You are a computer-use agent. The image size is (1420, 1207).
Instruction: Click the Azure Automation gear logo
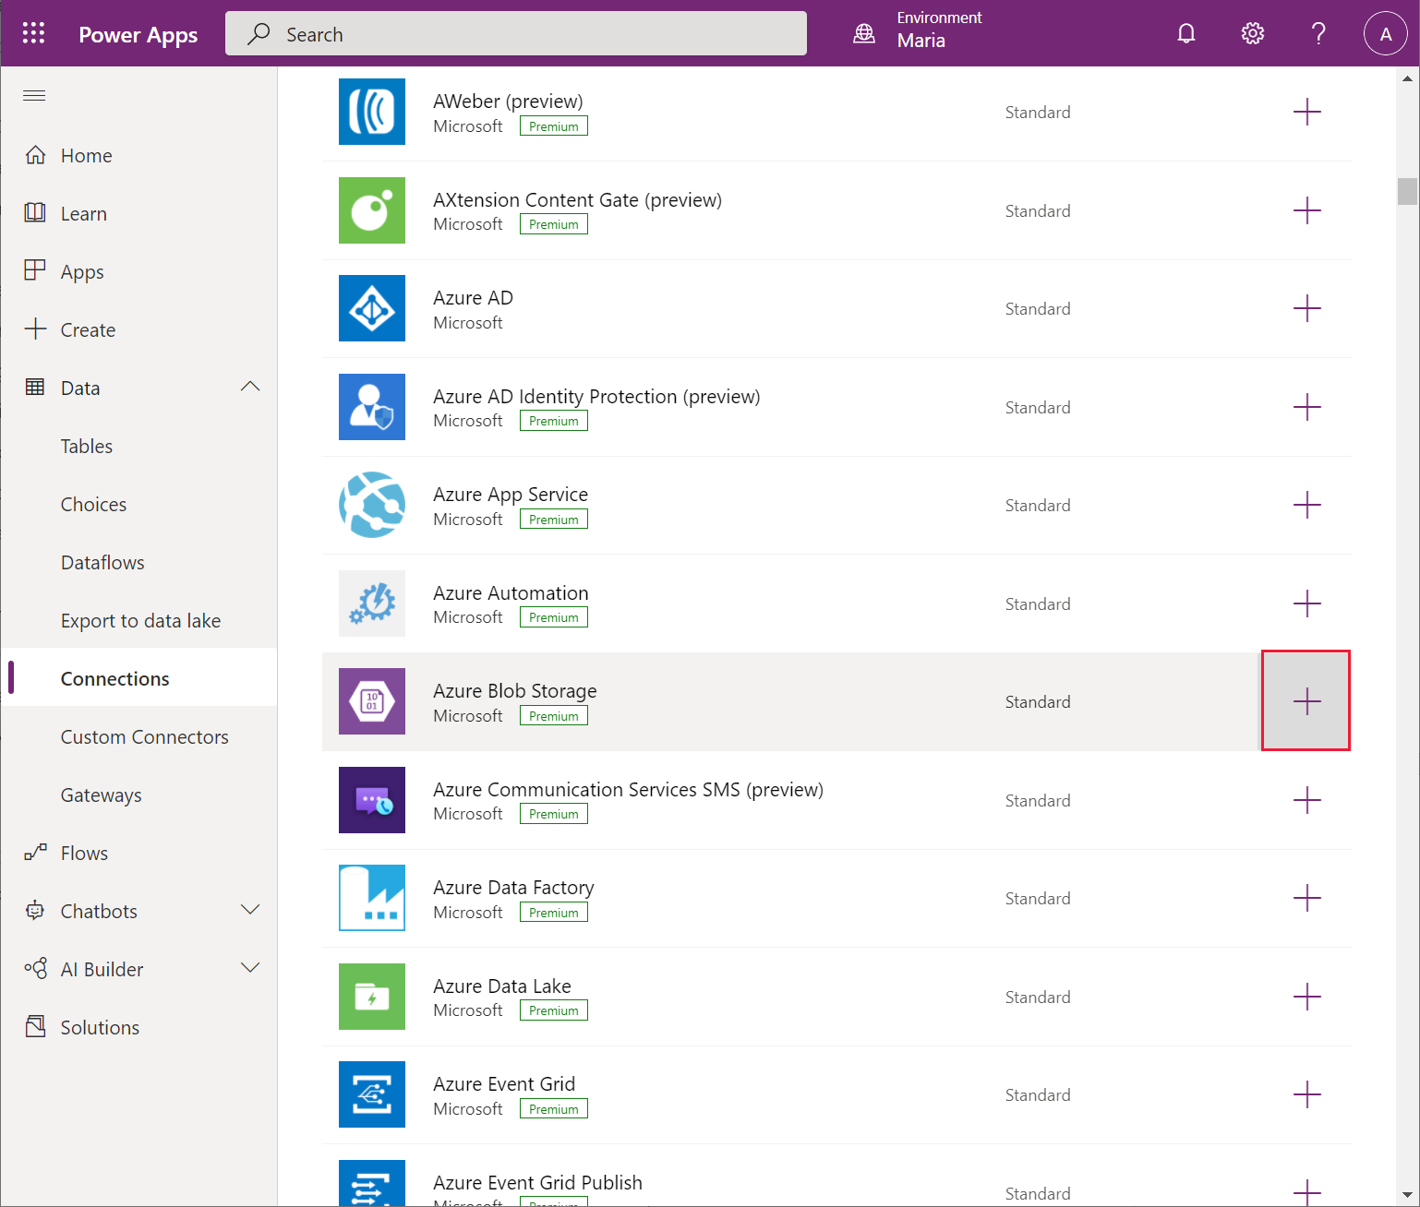(x=372, y=603)
